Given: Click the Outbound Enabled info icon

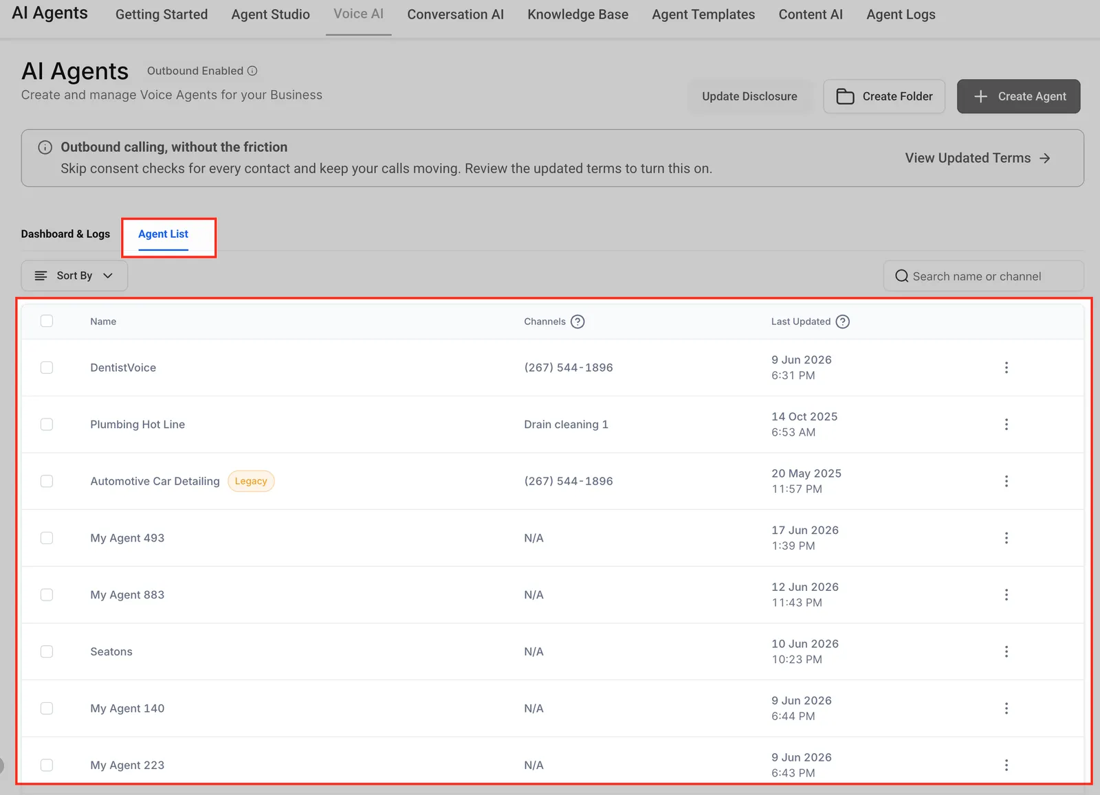Looking at the screenshot, I should (x=252, y=71).
